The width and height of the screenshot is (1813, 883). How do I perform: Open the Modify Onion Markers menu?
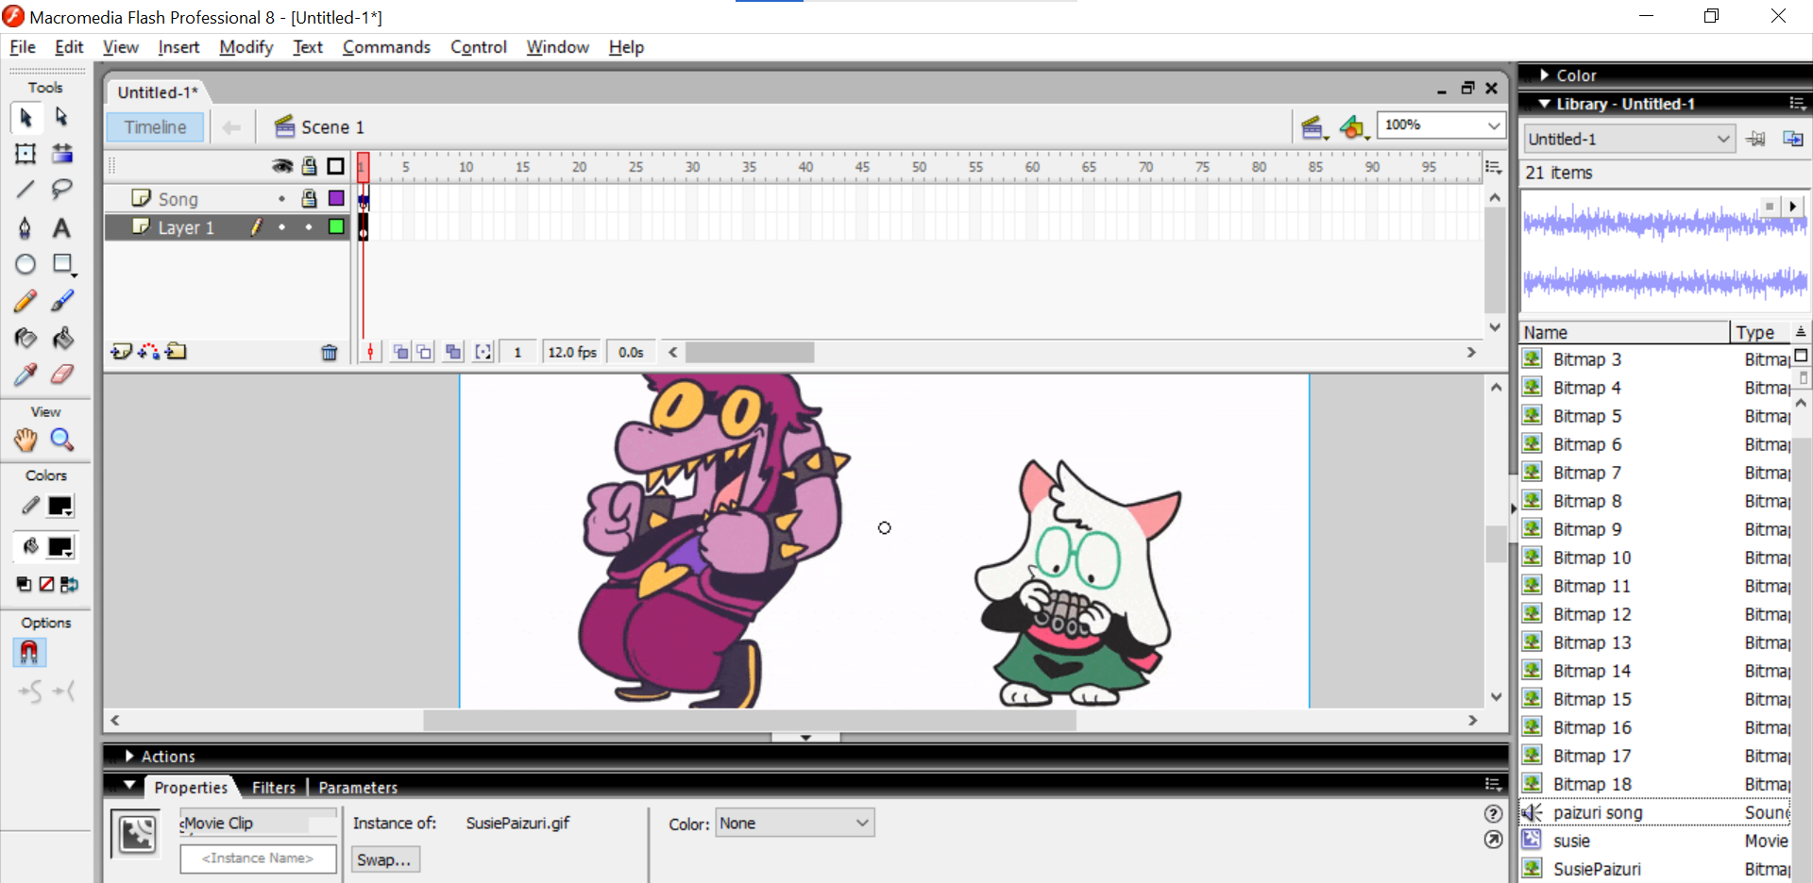(483, 352)
